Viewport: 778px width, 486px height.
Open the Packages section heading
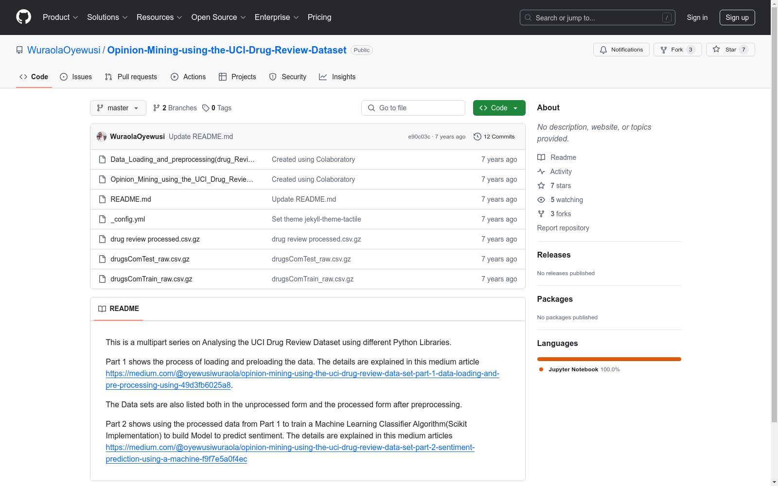555,299
